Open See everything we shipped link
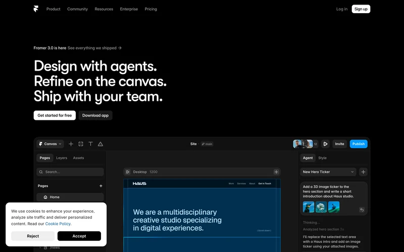Viewport: 404px width, 252px height. pyautogui.click(x=94, y=48)
